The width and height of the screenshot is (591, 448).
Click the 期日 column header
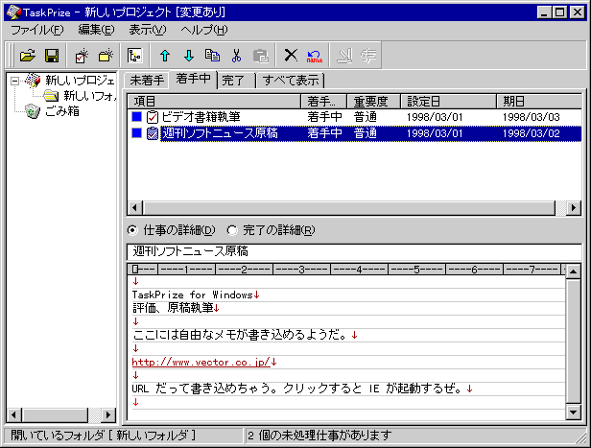(537, 100)
